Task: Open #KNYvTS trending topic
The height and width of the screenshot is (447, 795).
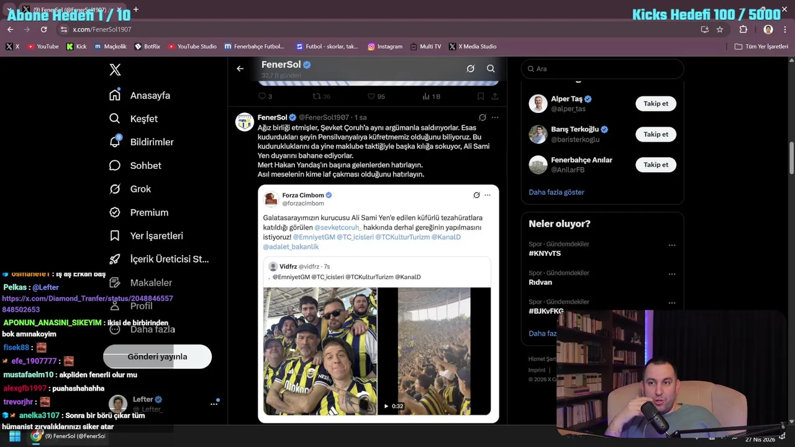Action: click(x=545, y=253)
